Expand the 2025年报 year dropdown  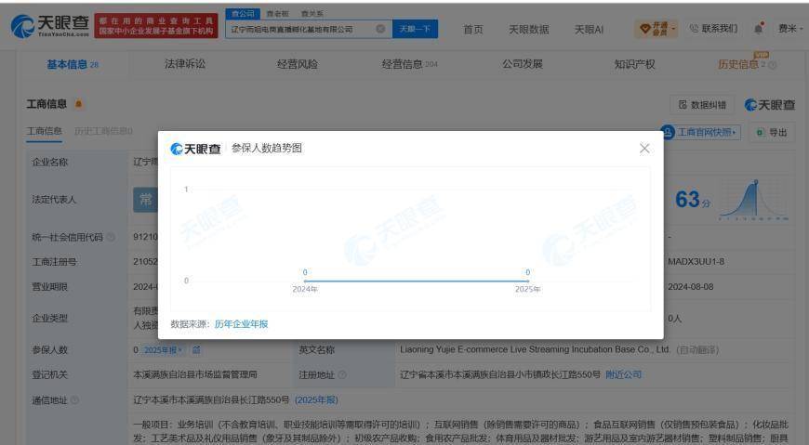[163, 350]
